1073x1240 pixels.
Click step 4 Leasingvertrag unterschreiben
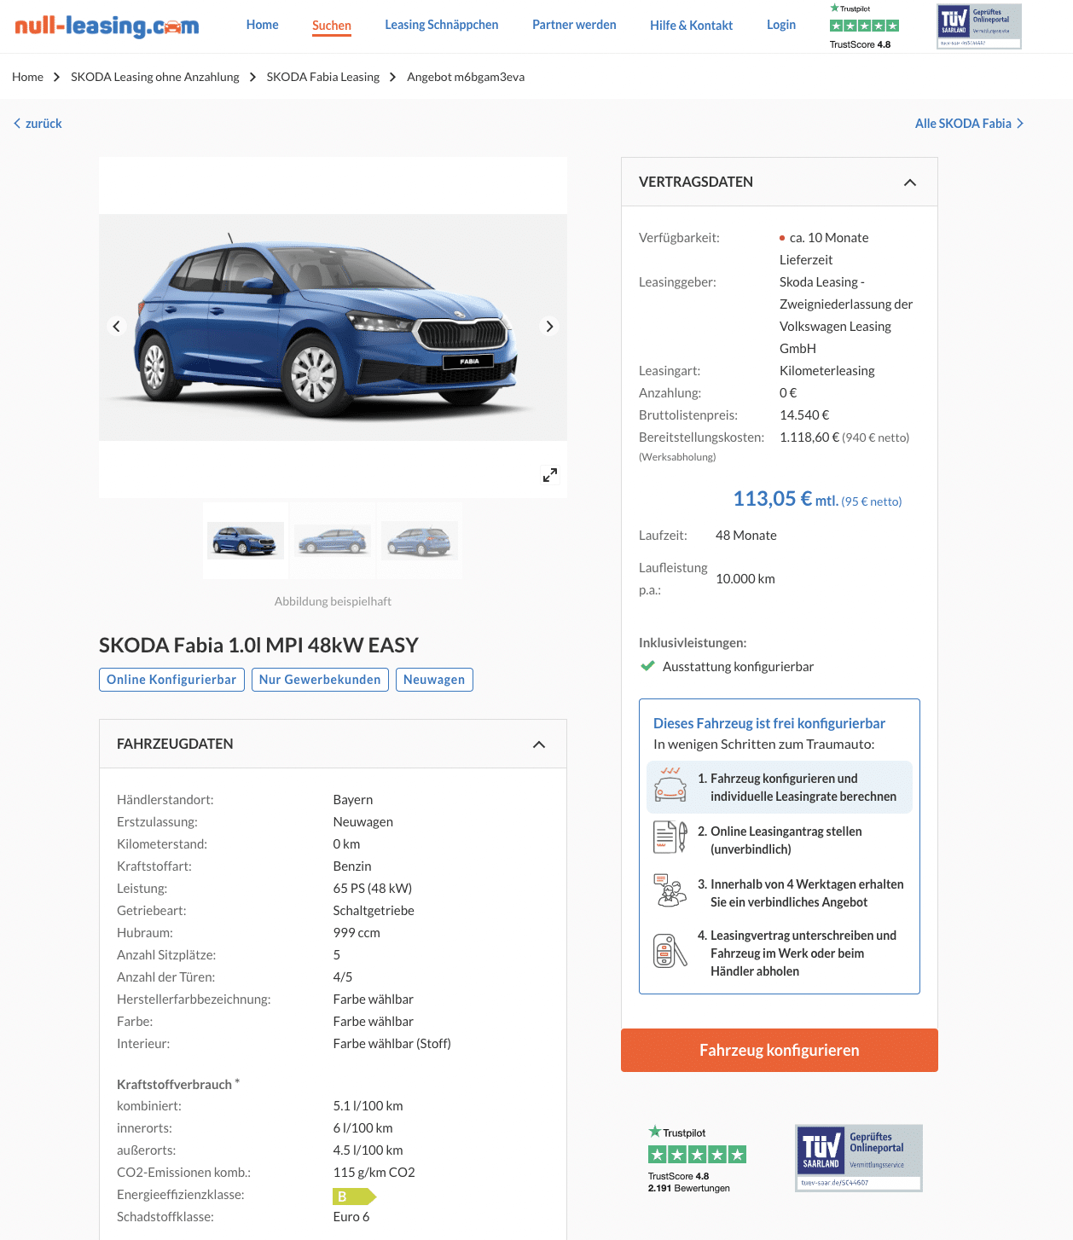coord(780,953)
